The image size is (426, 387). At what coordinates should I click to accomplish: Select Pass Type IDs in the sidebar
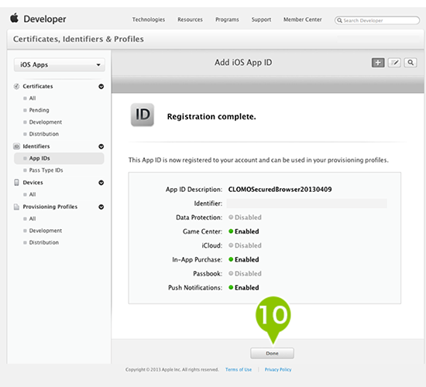pos(46,170)
